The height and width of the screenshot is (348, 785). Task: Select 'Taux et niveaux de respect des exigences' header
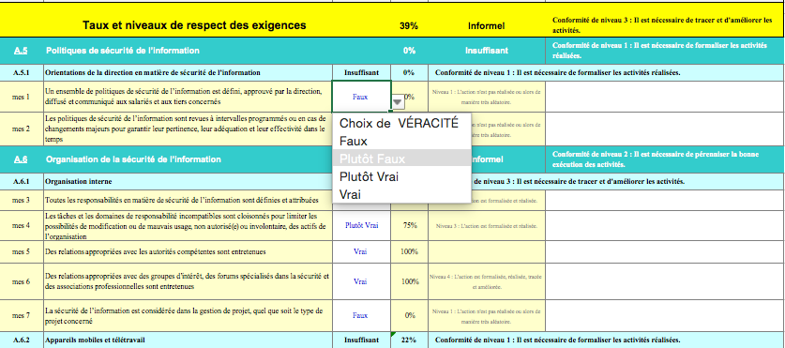194,25
